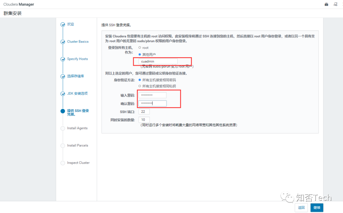
Task: Click the 选择存储库 step checkmark icon
Action: tap(63, 76)
